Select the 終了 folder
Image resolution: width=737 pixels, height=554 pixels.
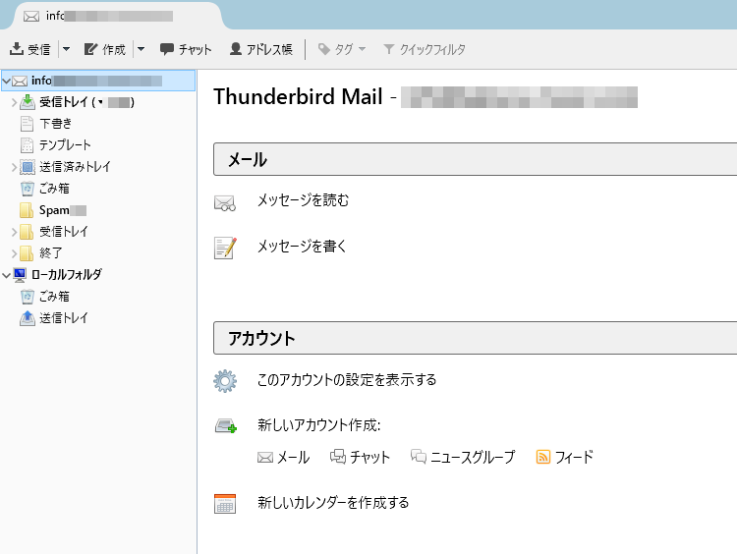click(51, 253)
